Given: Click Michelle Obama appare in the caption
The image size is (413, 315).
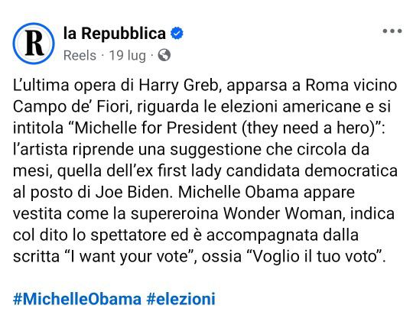Looking at the screenshot, I should (x=266, y=192).
